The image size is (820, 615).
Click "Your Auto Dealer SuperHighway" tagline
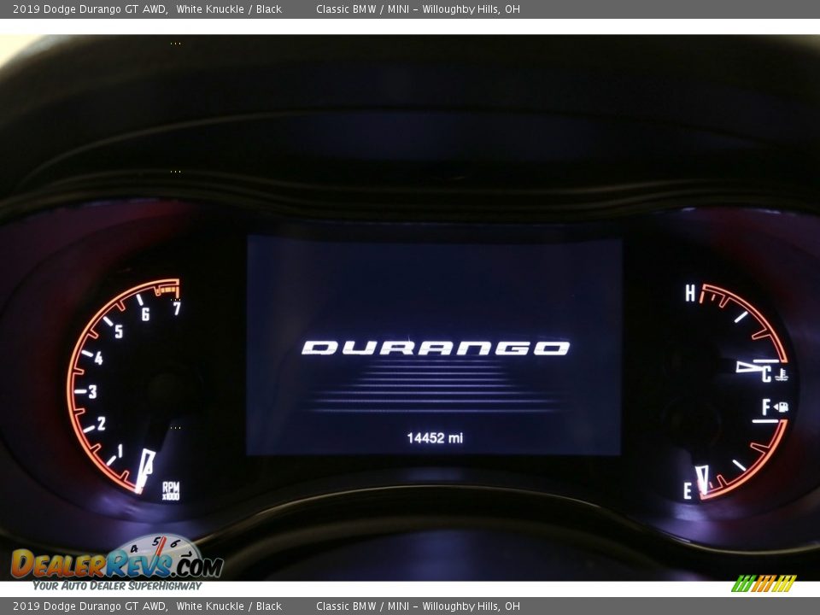click(x=117, y=586)
